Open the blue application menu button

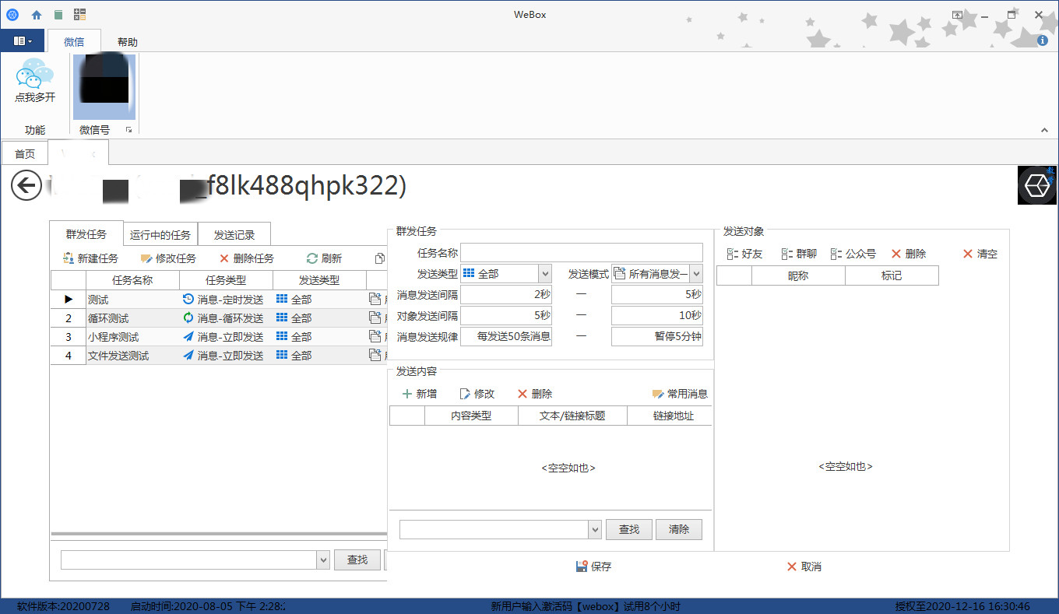click(x=22, y=40)
